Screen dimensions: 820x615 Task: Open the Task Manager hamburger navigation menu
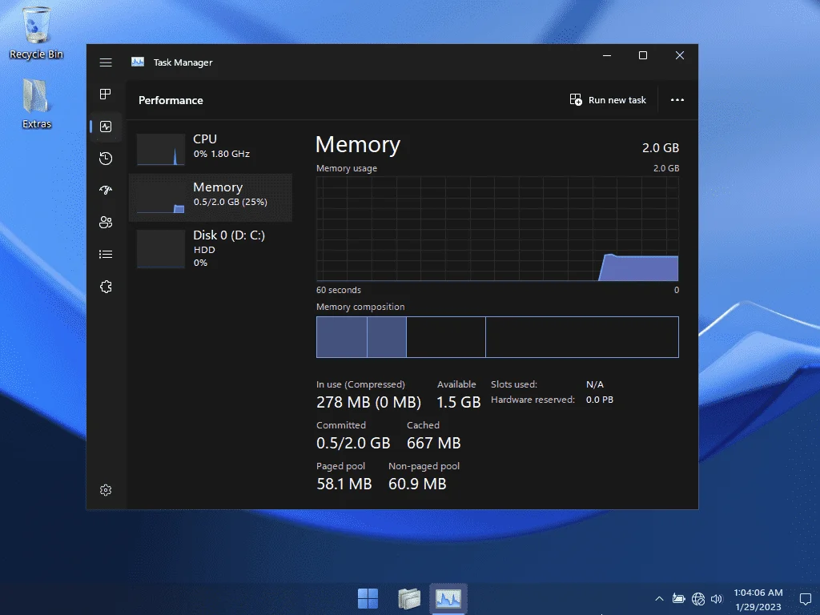(x=106, y=62)
